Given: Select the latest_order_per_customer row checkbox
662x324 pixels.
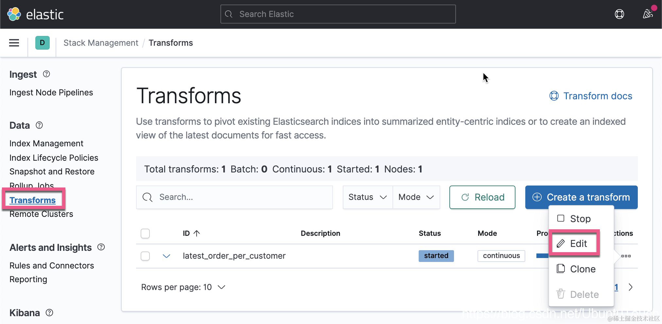Looking at the screenshot, I should tap(145, 256).
